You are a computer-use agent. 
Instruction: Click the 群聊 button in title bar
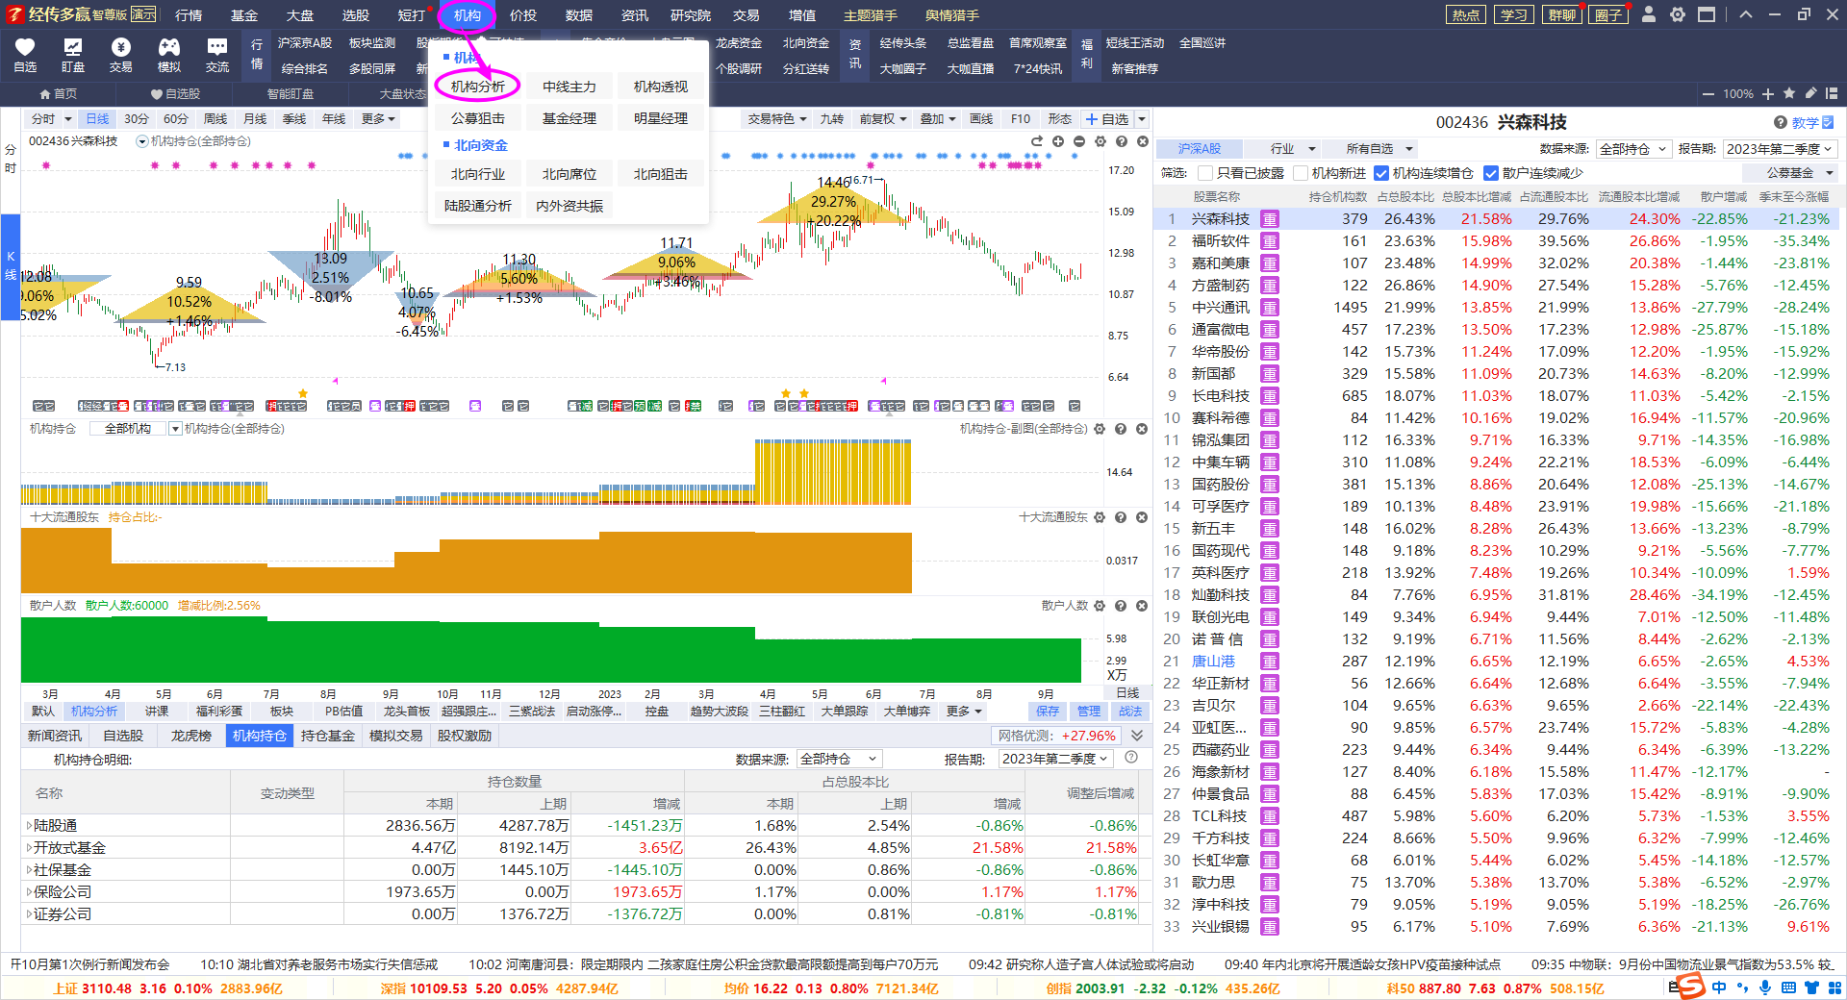click(1562, 14)
